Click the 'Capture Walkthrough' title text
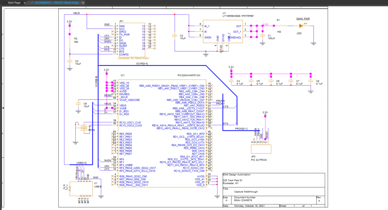The height and width of the screenshot is (210, 388). [x=246, y=192]
